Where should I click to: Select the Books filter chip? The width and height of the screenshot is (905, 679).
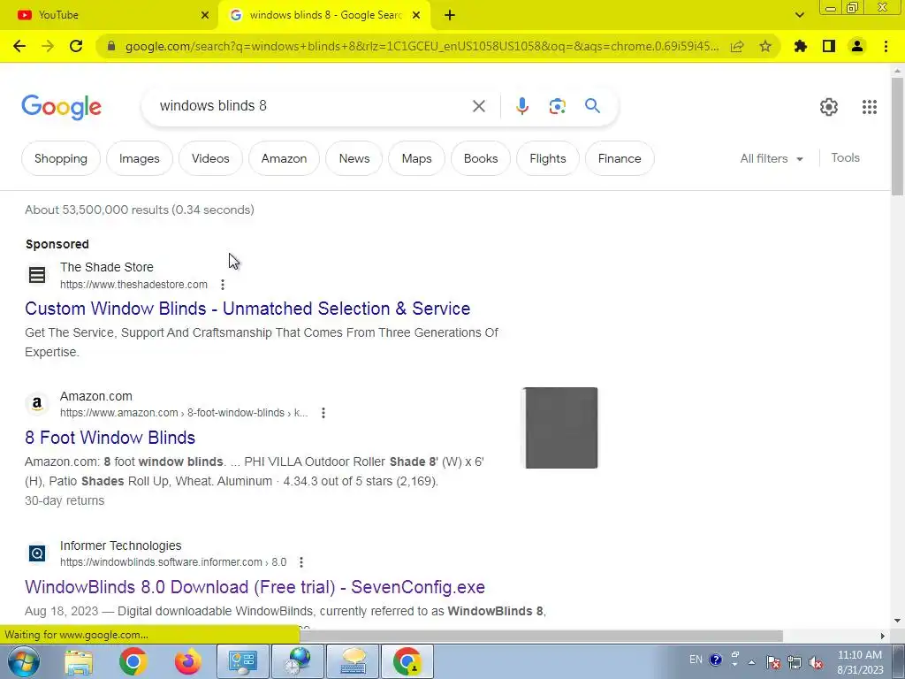481,158
